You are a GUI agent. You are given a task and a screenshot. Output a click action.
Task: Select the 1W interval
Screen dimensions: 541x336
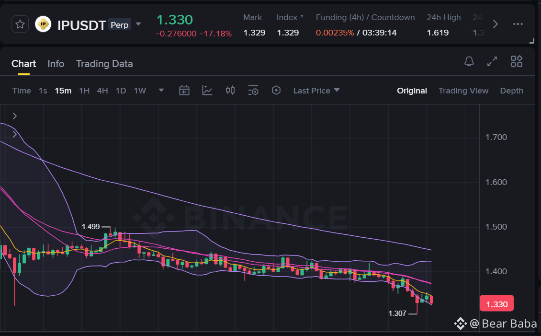(140, 91)
